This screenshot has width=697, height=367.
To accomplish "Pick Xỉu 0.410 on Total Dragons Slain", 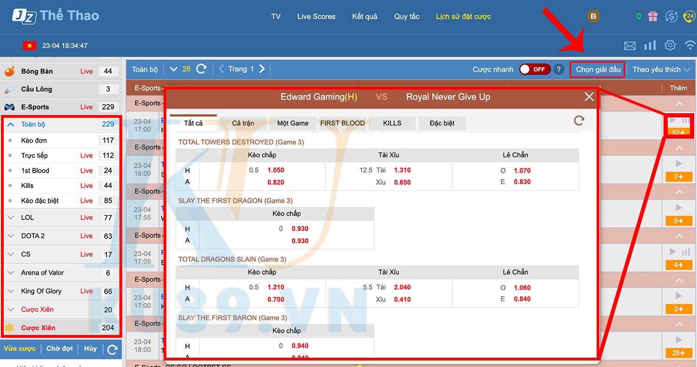I will coord(402,299).
